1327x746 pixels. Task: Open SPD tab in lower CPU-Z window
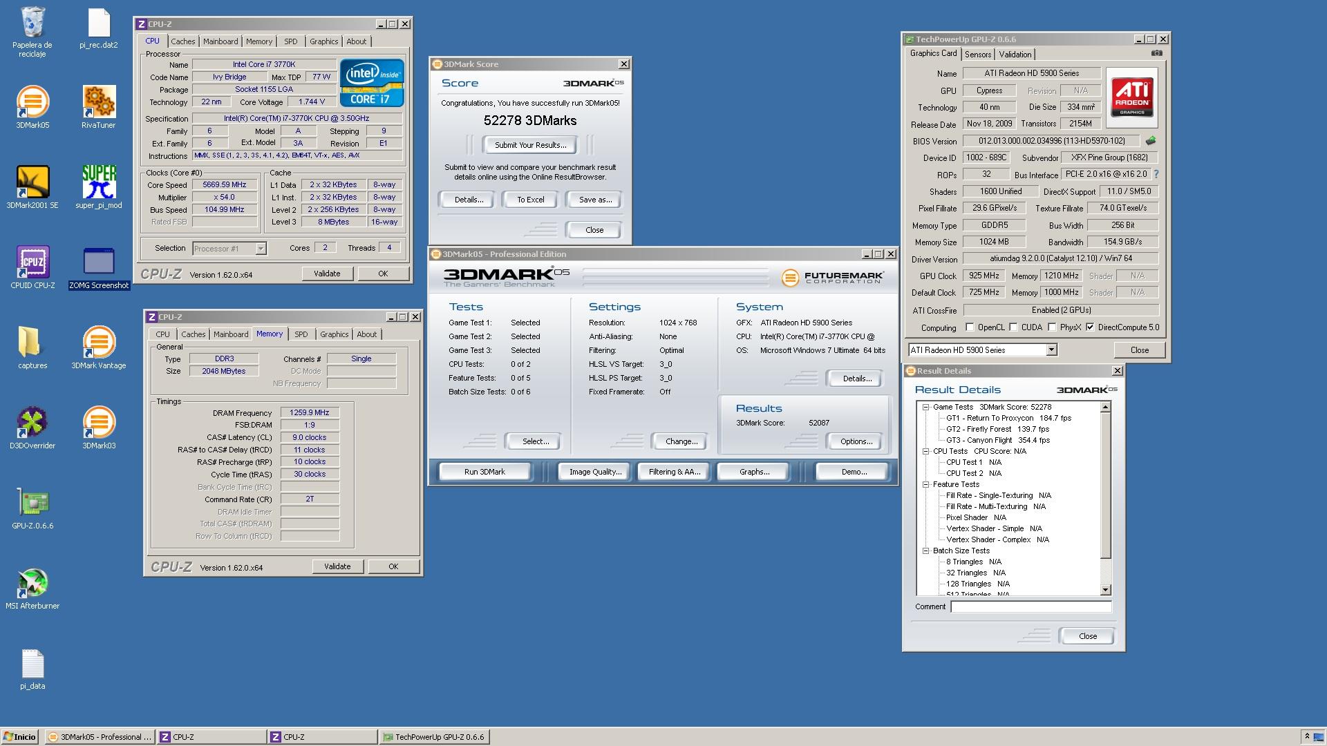pyautogui.click(x=301, y=334)
